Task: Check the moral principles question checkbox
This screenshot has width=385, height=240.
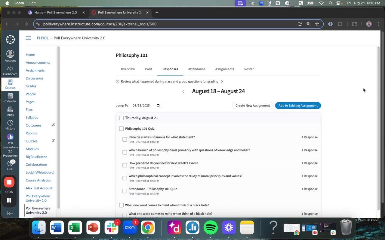Action: [x=125, y=178]
